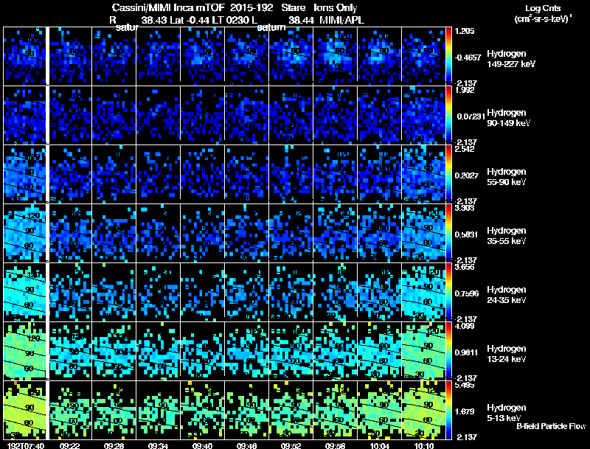
Task: Select the 55-90 keV image panel at 192T07:40
Action: point(24,174)
